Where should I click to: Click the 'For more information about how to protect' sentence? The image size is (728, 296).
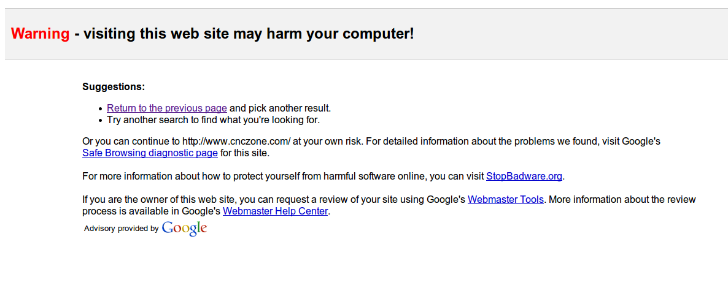pos(246,176)
